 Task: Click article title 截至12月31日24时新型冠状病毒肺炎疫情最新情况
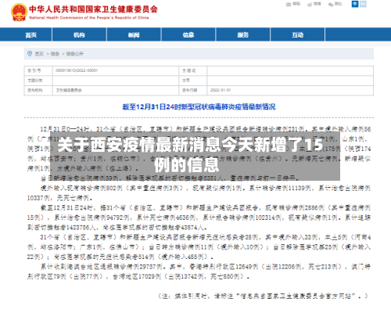(x=199, y=107)
